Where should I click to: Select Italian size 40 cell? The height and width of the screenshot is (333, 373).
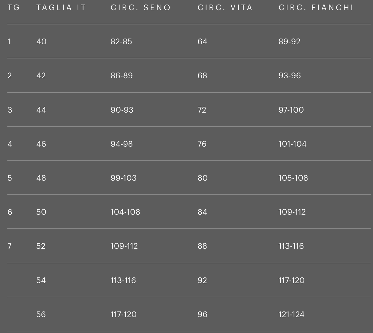[41, 41]
